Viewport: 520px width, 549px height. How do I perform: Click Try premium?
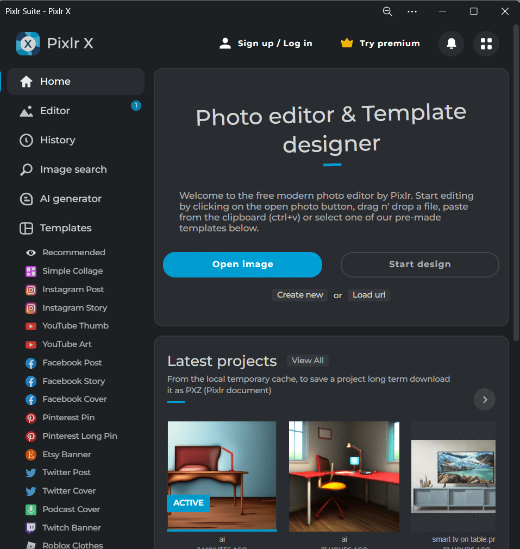389,43
